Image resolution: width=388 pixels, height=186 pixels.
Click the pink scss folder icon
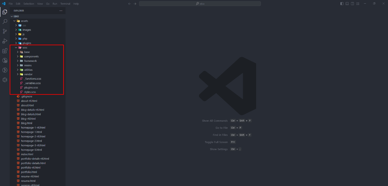(20, 48)
